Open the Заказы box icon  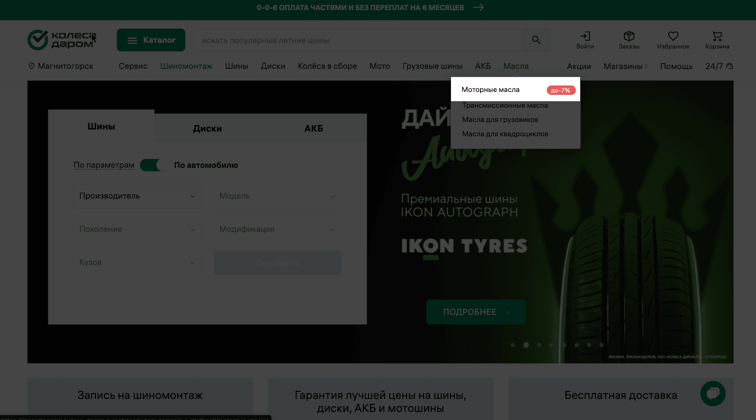tap(629, 36)
